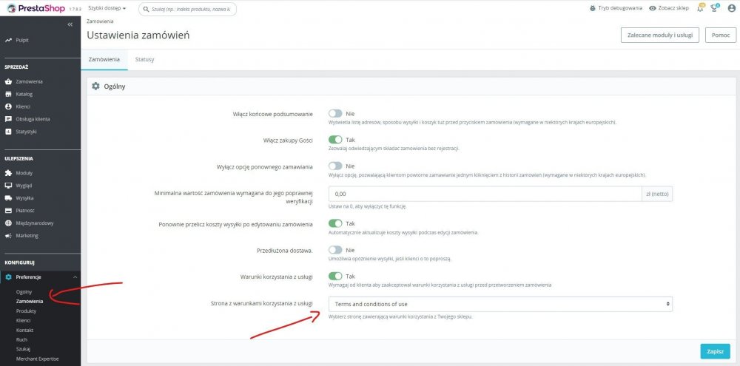Click the Ogólny section header
740x366 pixels.
(114, 87)
